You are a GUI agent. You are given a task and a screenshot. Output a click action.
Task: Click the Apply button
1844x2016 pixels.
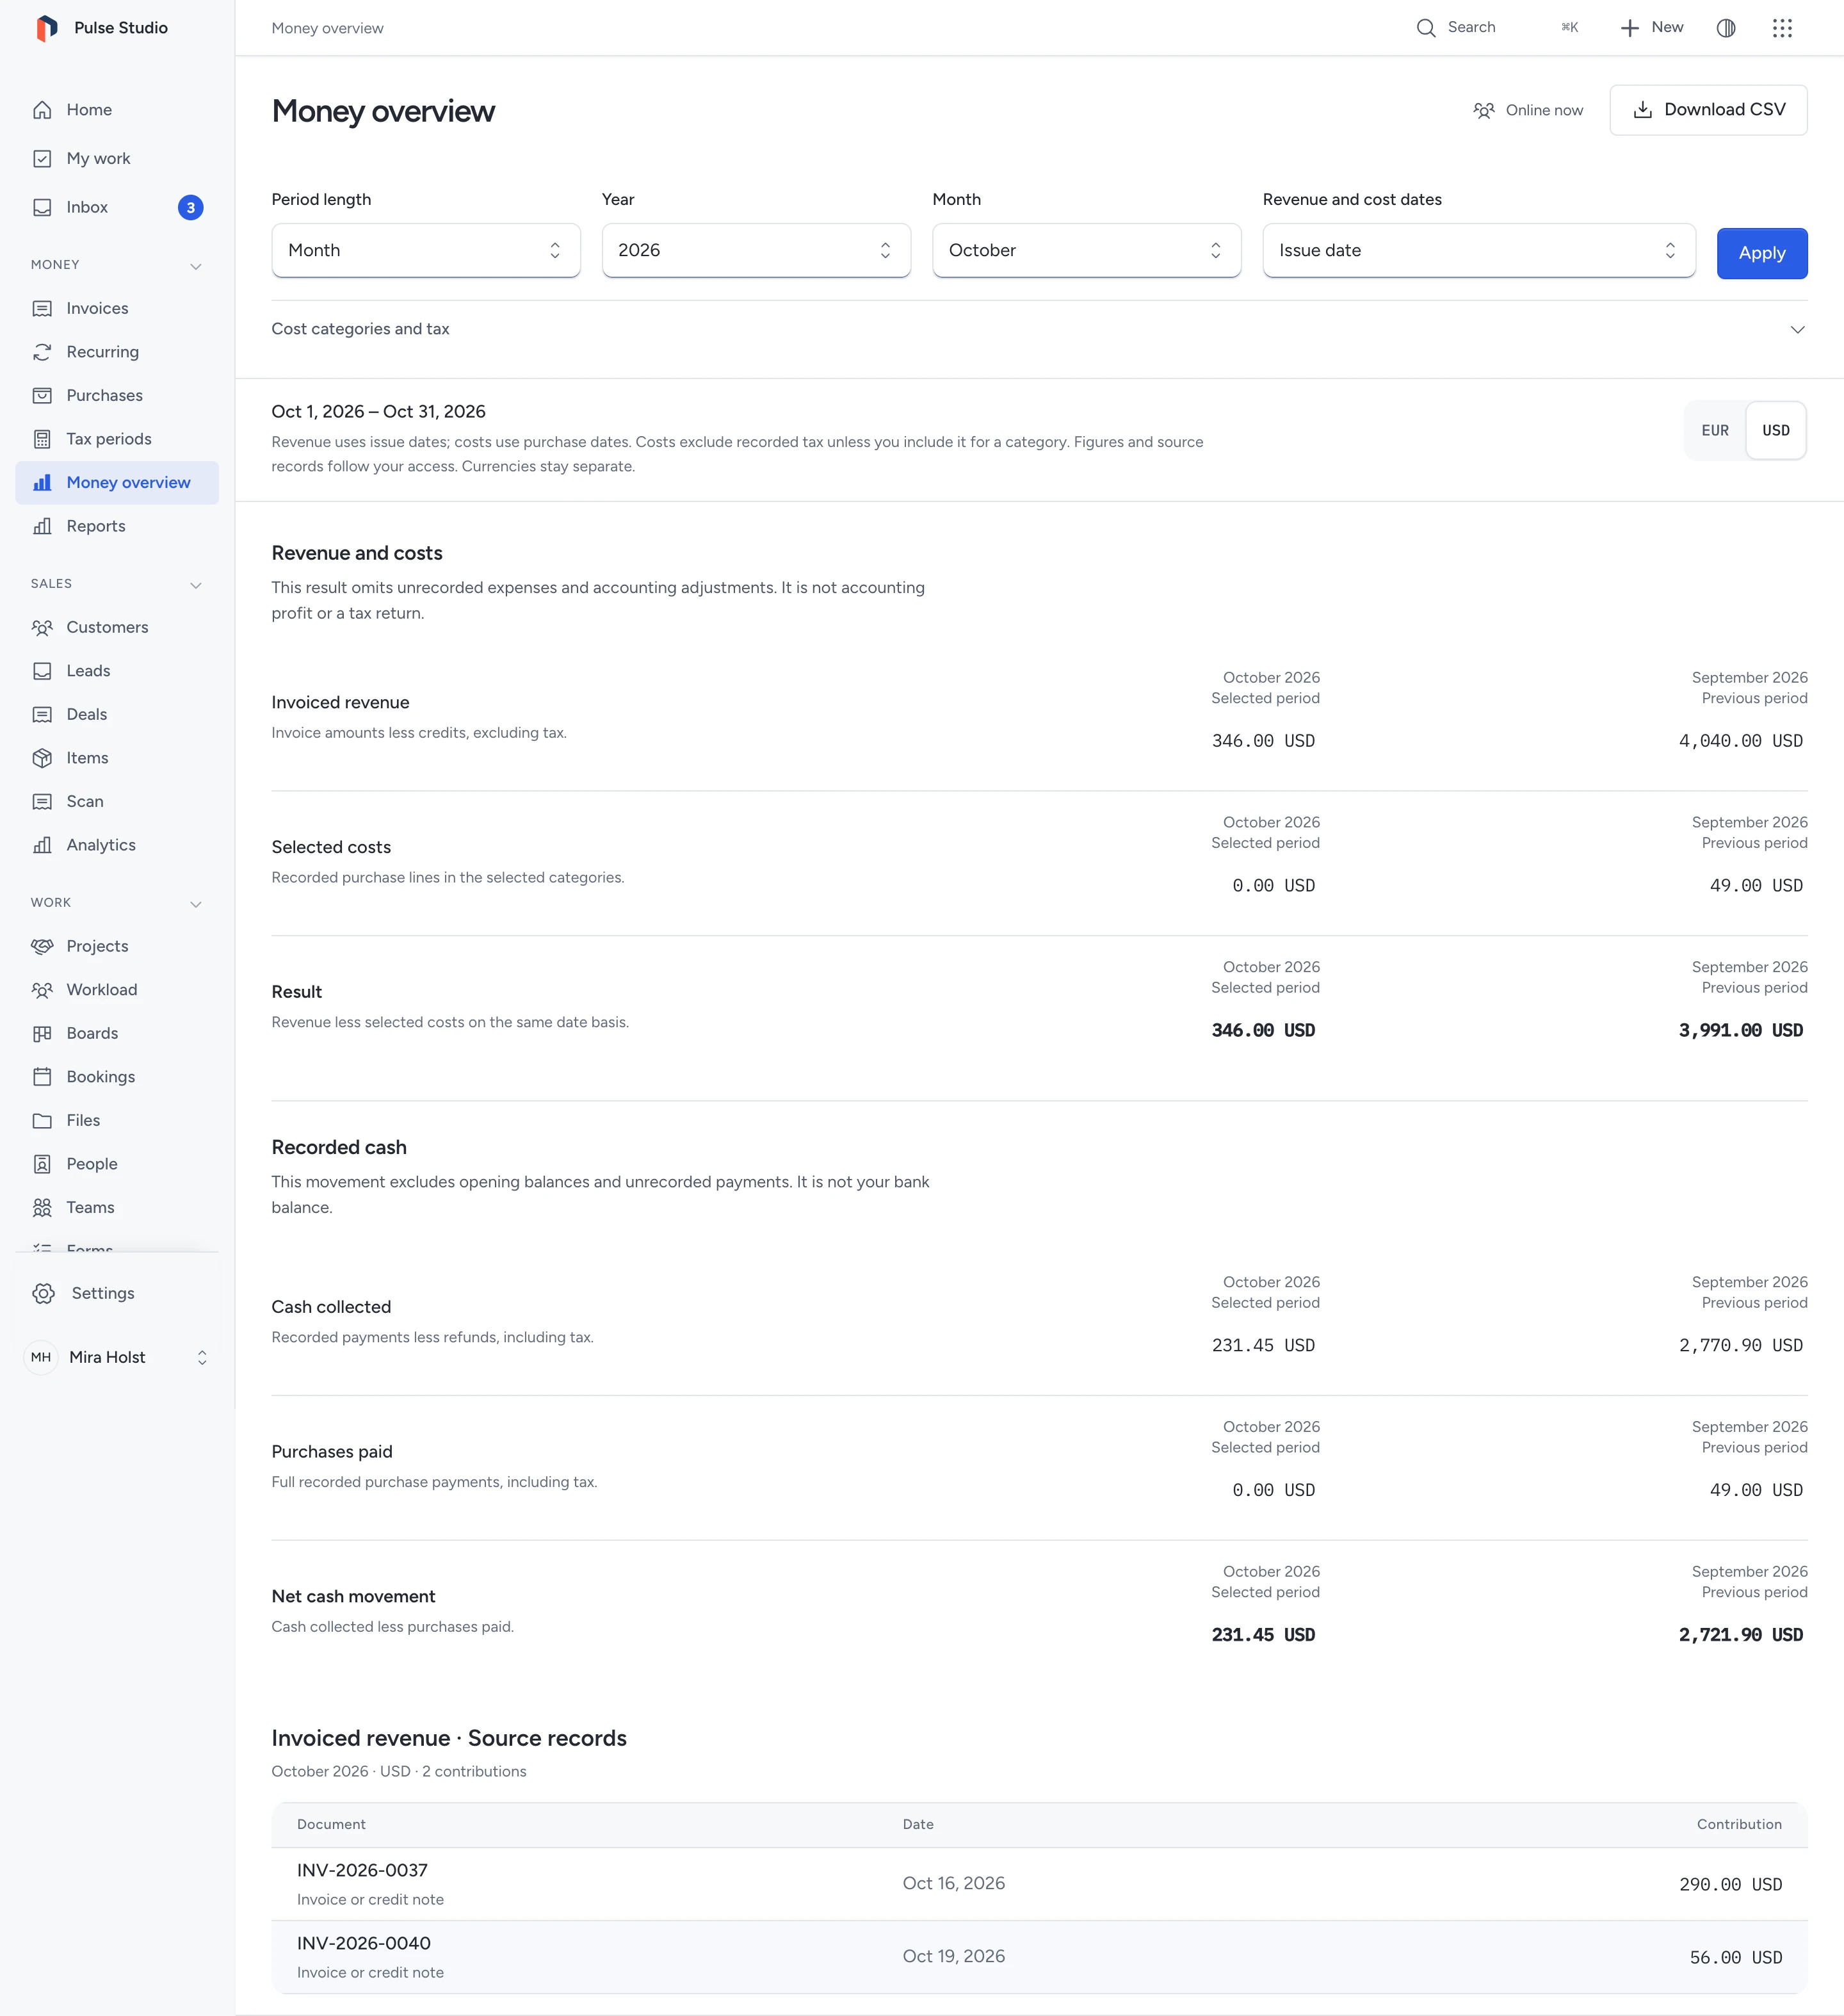click(1761, 253)
